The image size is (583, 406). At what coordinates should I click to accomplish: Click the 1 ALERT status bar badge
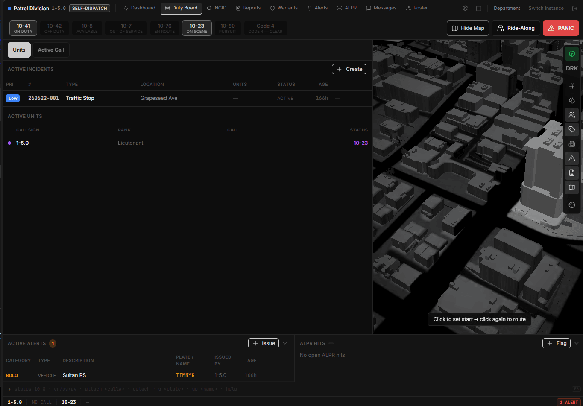[x=569, y=402]
